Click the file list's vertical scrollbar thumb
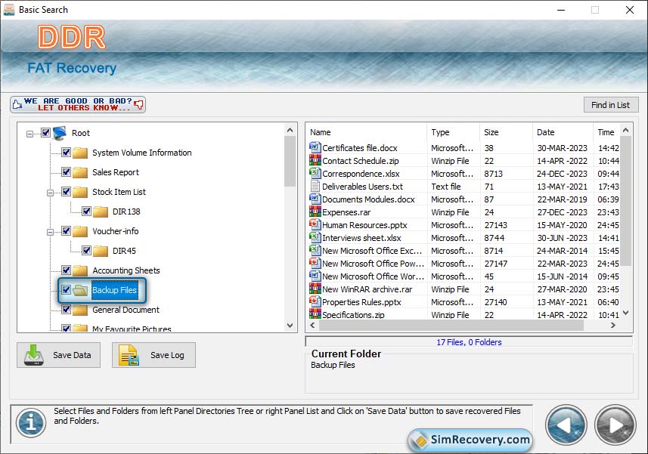The height and width of the screenshot is (454, 648). point(625,201)
